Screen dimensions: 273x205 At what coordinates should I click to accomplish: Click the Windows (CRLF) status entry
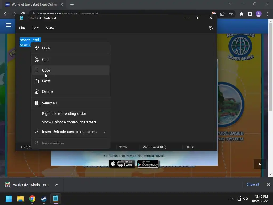[155, 147]
